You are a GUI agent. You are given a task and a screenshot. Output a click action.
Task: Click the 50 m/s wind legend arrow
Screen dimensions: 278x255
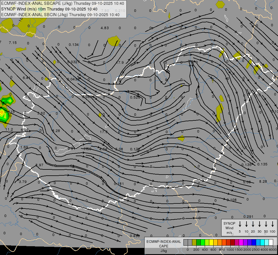(x=266, y=224)
